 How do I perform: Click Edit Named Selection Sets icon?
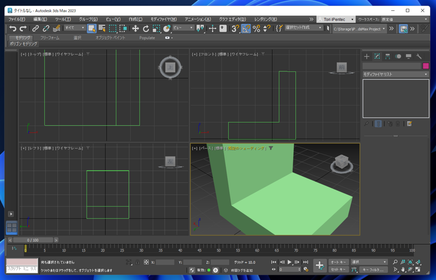coord(279,28)
